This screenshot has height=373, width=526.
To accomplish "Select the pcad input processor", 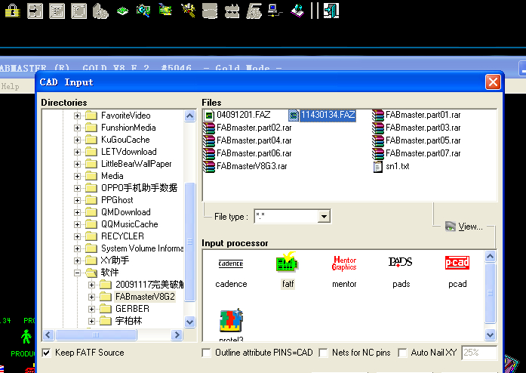I will pyautogui.click(x=457, y=272).
